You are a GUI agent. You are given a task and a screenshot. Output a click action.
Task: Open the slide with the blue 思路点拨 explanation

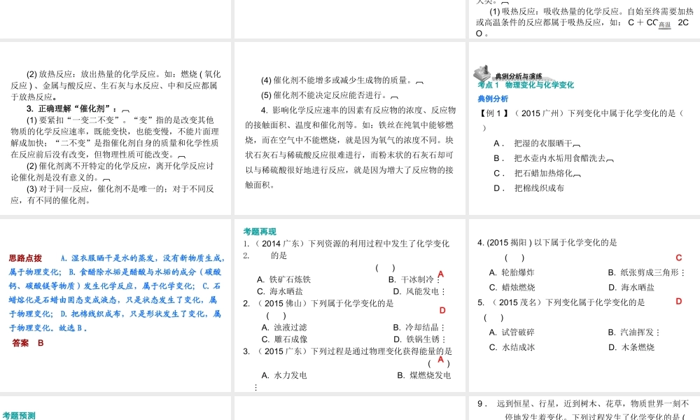click(115, 305)
